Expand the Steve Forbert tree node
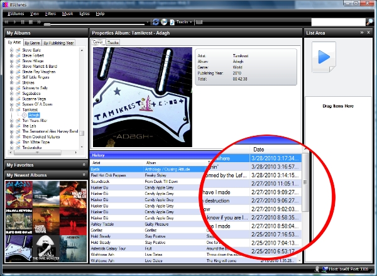This screenshot has height=276, width=377. pos(11,55)
